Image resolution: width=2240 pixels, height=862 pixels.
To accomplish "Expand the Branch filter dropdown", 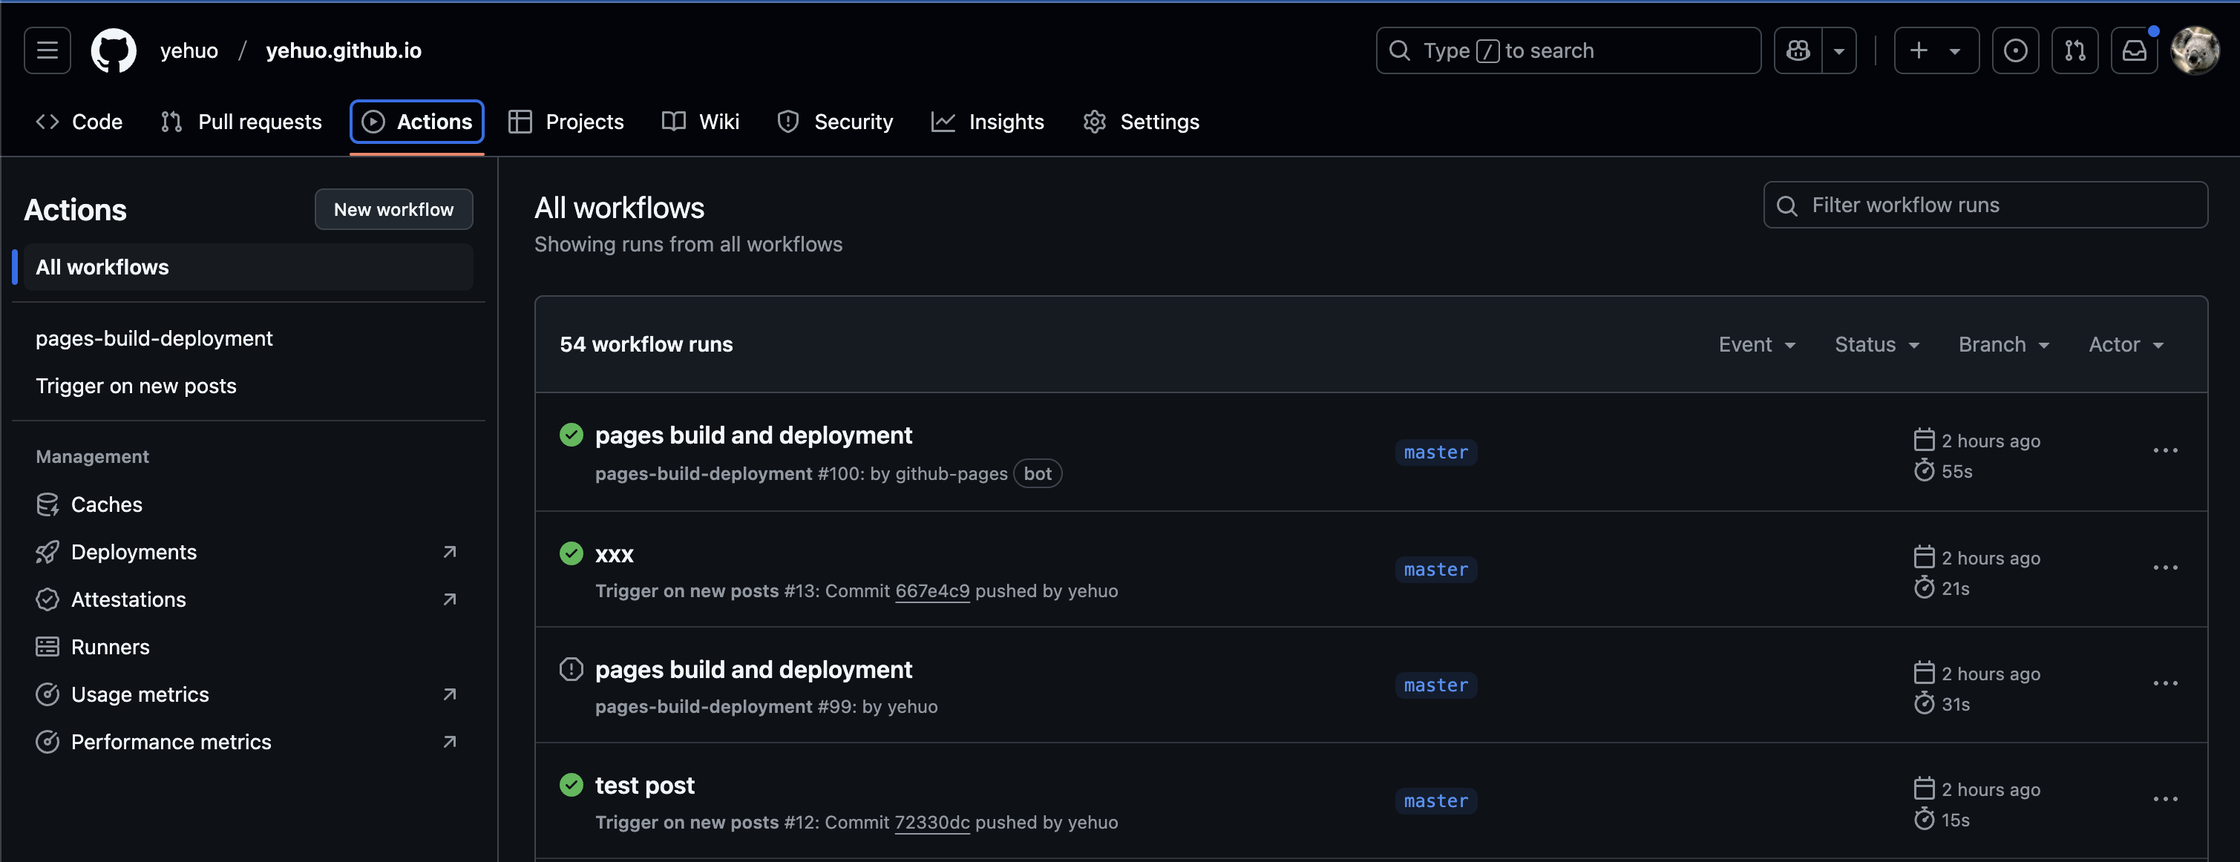I will coord(2003,345).
